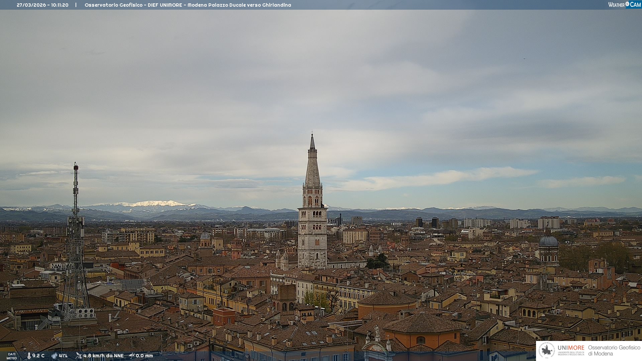The width and height of the screenshot is (642, 361).
Task: Click the Ghirlandina tower spire
Action: point(312,160)
